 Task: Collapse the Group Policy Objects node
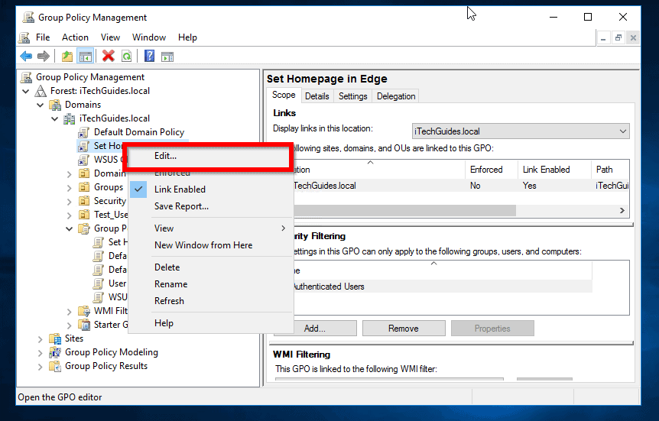click(x=70, y=229)
